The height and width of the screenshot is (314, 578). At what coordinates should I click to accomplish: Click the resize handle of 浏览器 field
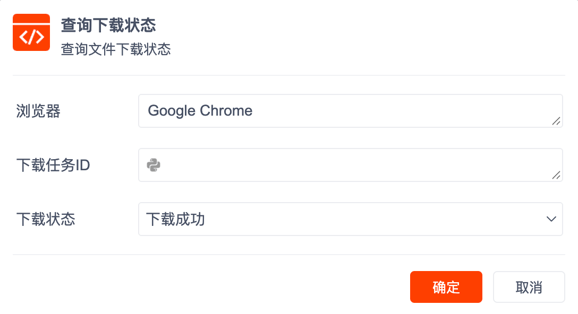[556, 121]
